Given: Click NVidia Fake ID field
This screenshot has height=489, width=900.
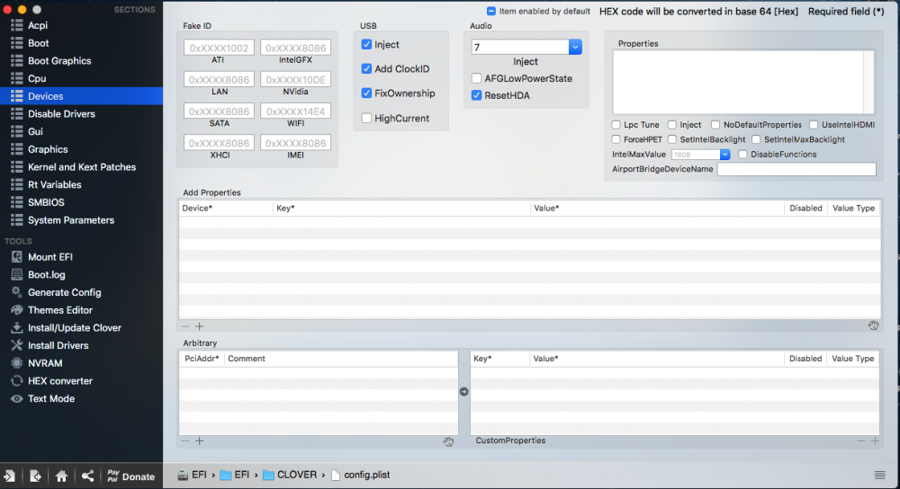Looking at the screenshot, I should (295, 79).
